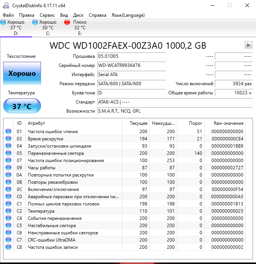Select the Нестабильные сектора attribute text
The width and height of the screenshot is (256, 264).
(x=51, y=226)
